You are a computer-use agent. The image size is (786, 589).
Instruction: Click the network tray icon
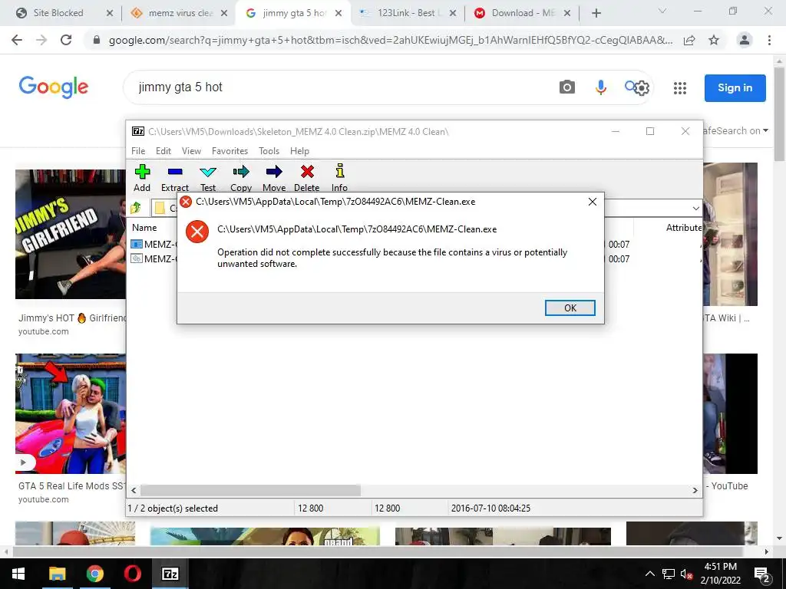pyautogui.click(x=669, y=574)
